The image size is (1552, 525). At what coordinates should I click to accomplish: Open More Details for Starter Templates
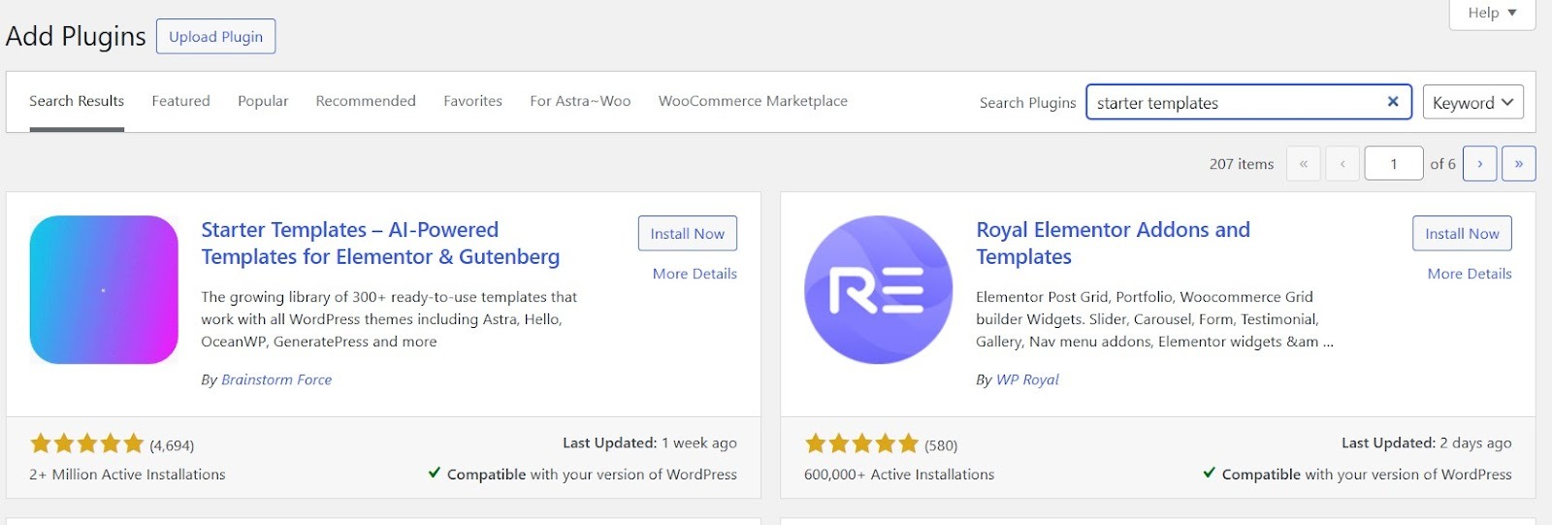click(x=695, y=274)
